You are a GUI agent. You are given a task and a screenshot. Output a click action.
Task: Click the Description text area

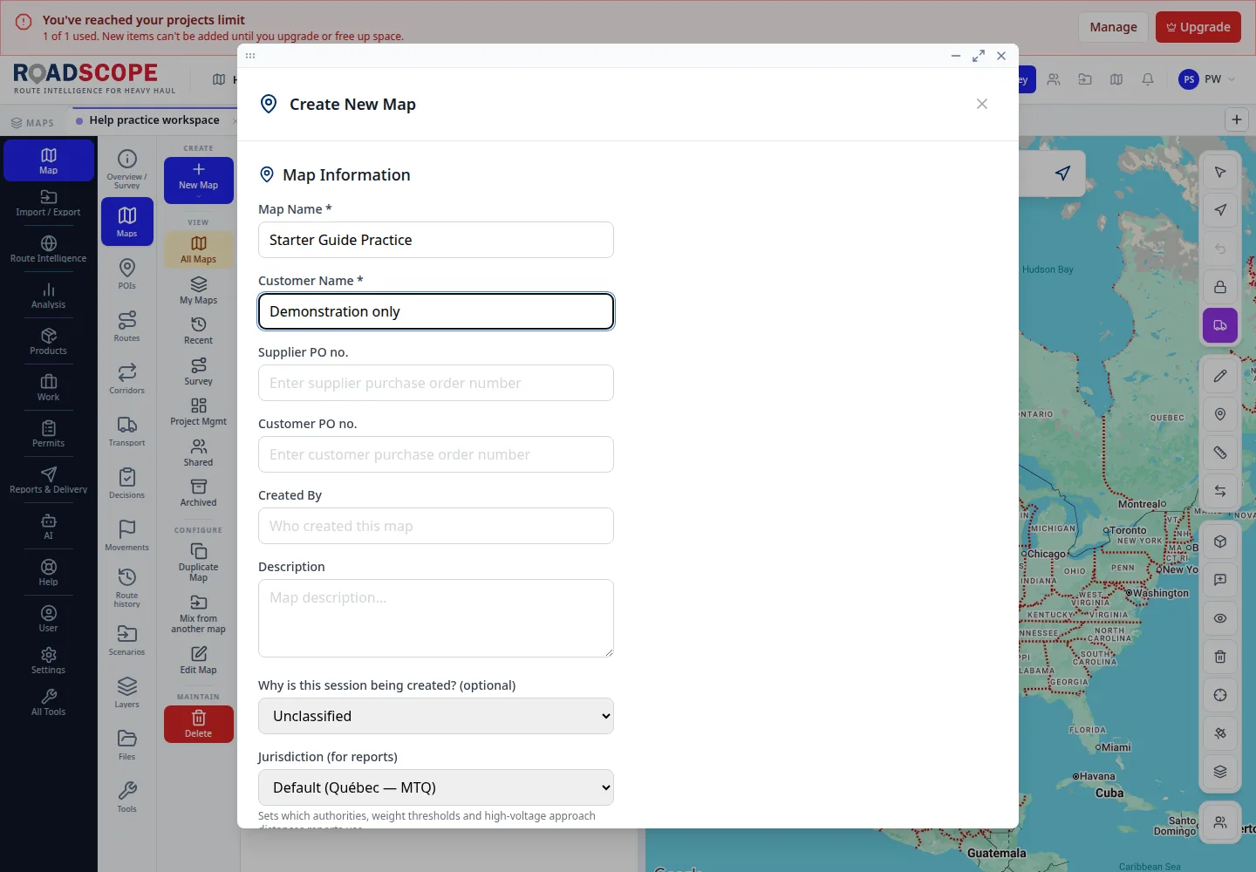point(436,618)
